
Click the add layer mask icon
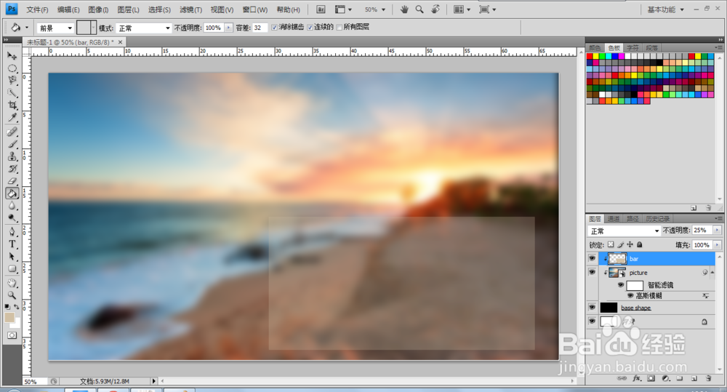click(651, 379)
